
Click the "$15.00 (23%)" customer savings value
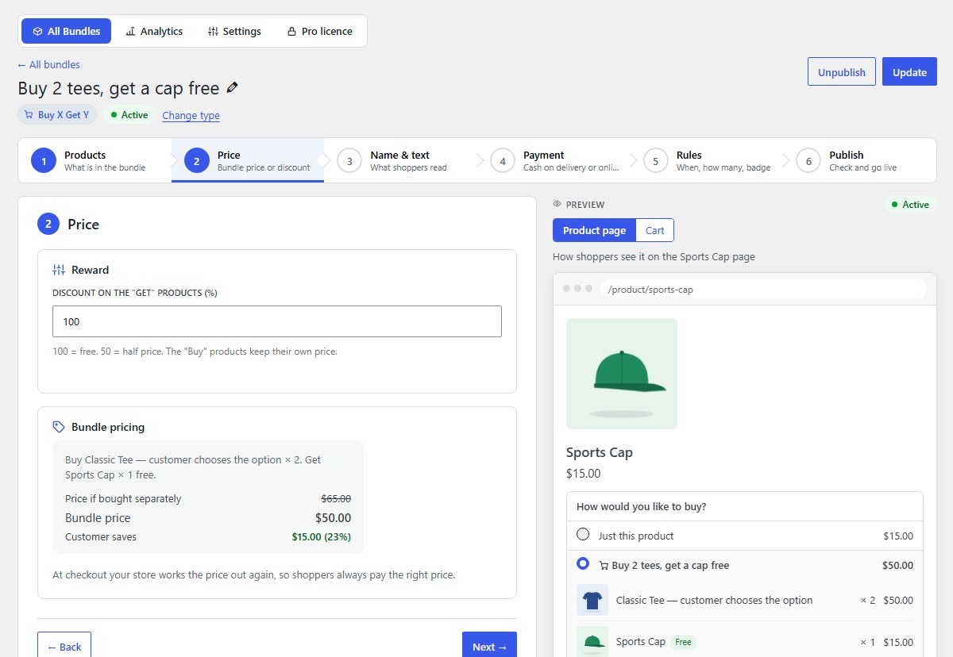[322, 537]
